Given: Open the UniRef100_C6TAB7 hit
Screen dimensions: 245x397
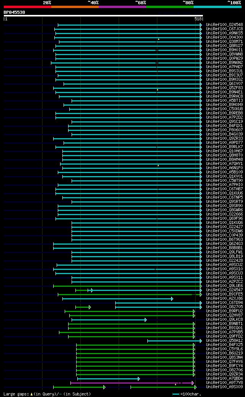Looking at the screenshot, I should point(224,189).
